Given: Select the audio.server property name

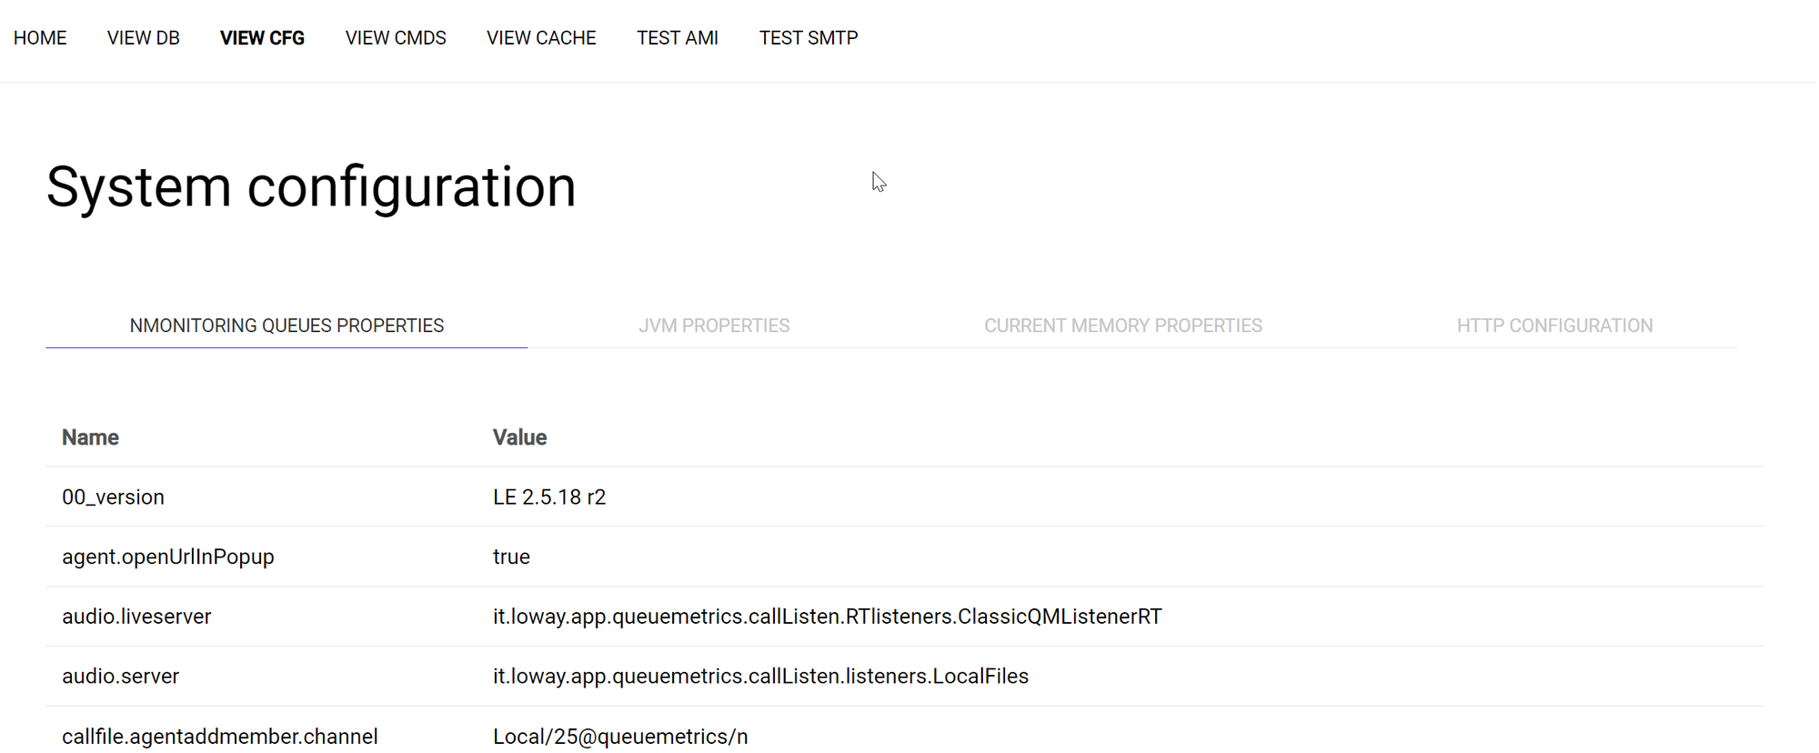Looking at the screenshot, I should point(120,677).
